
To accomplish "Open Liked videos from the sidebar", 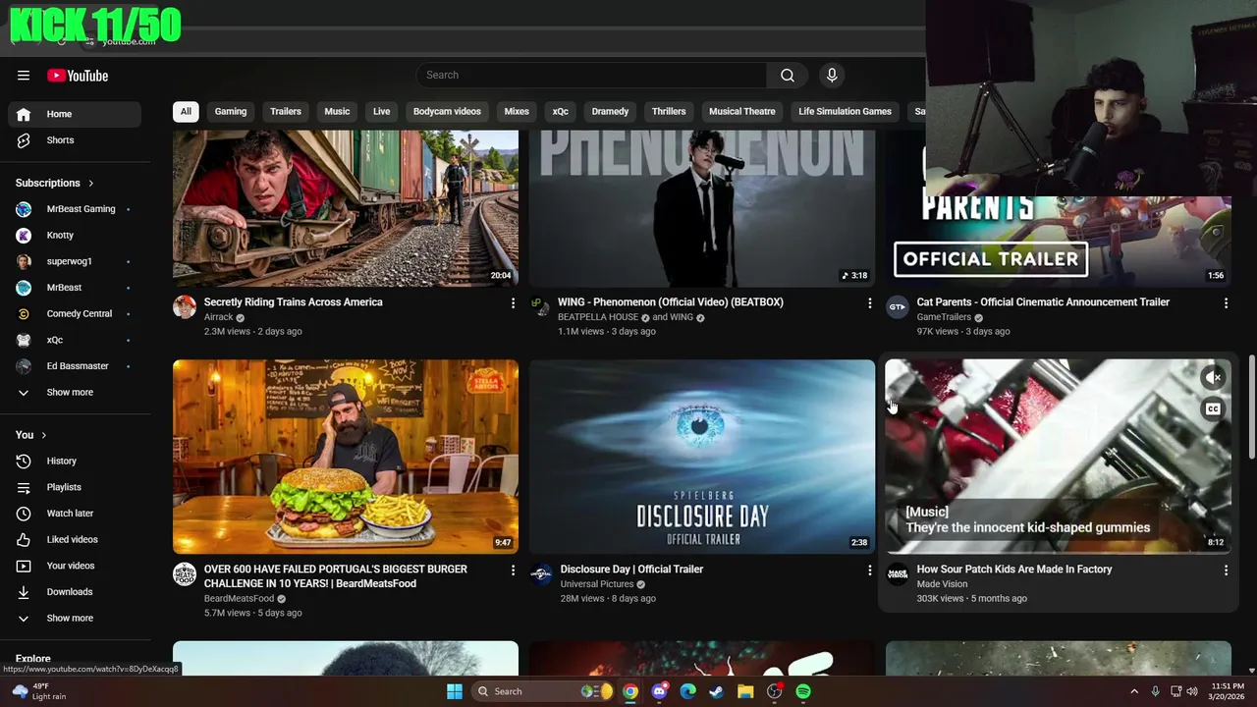I will coord(75,539).
